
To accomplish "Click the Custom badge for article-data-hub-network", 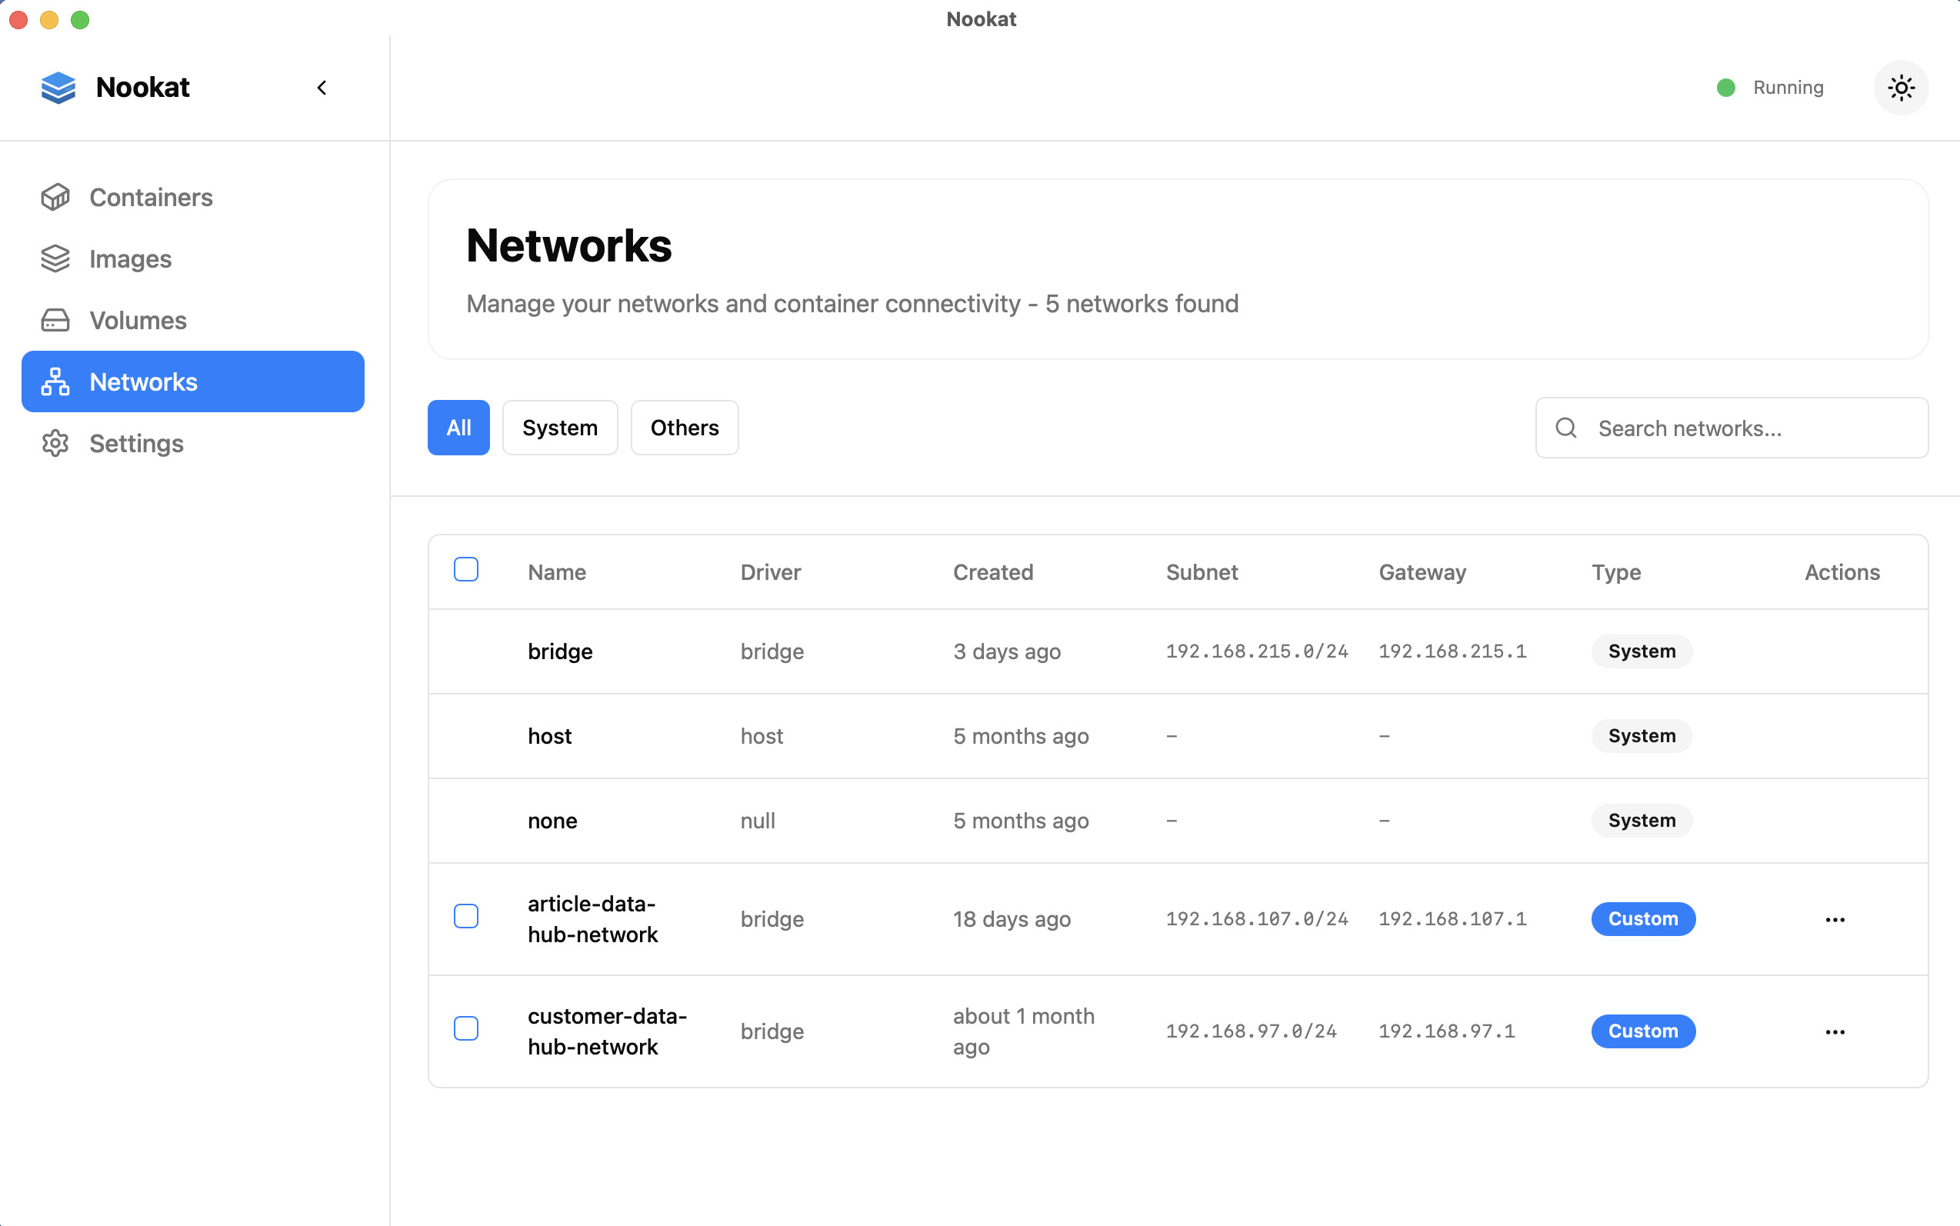I will tap(1643, 920).
